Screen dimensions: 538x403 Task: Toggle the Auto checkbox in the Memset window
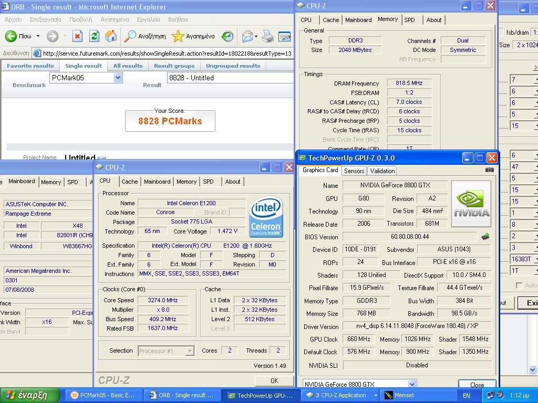pos(519,285)
